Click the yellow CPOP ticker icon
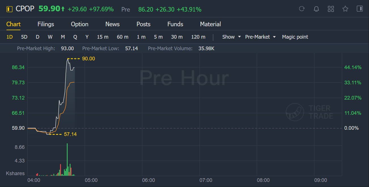This screenshot has width=369, height=187. click(9, 9)
